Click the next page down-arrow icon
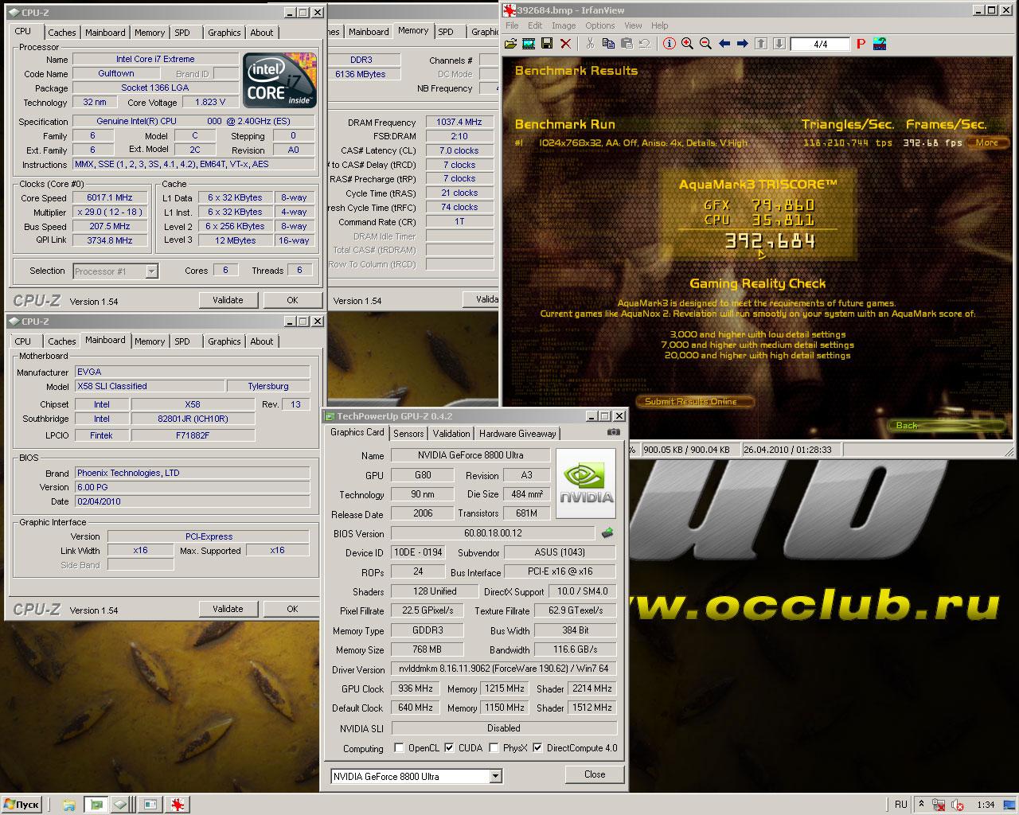The image size is (1019, 815). 779,44
